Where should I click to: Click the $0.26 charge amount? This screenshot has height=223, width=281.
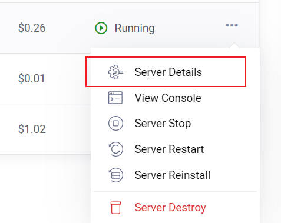coord(32,28)
